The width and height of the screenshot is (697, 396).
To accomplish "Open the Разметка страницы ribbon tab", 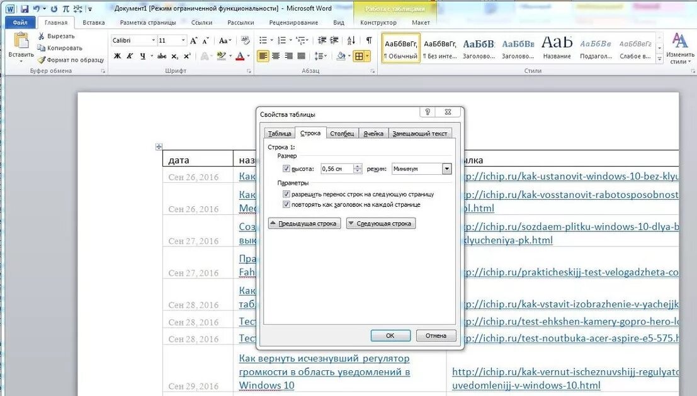I will pos(147,22).
